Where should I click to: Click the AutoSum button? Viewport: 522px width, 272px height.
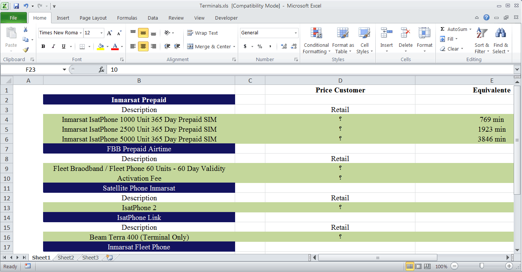point(456,29)
